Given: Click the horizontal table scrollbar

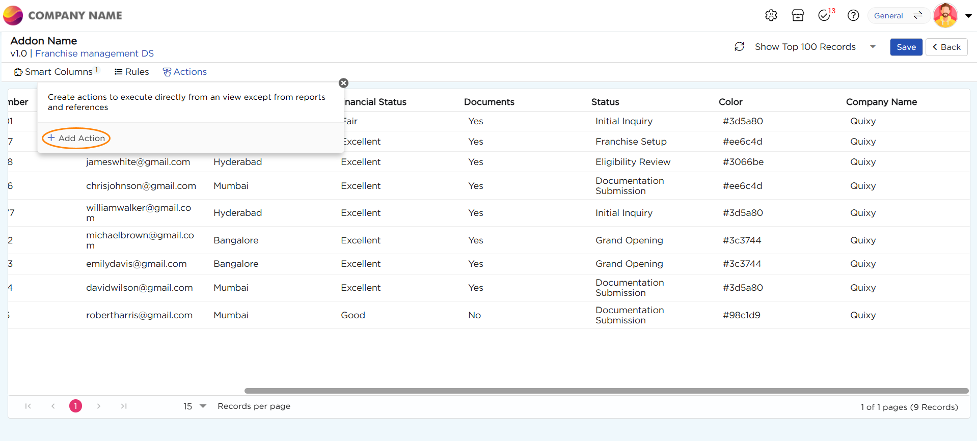Looking at the screenshot, I should pyautogui.click(x=606, y=391).
